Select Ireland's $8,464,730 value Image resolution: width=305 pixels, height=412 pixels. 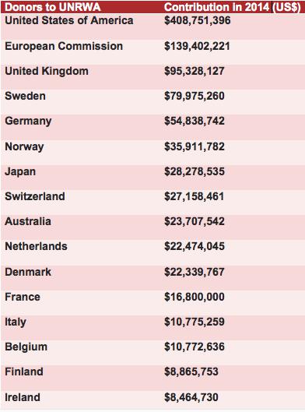click(191, 397)
